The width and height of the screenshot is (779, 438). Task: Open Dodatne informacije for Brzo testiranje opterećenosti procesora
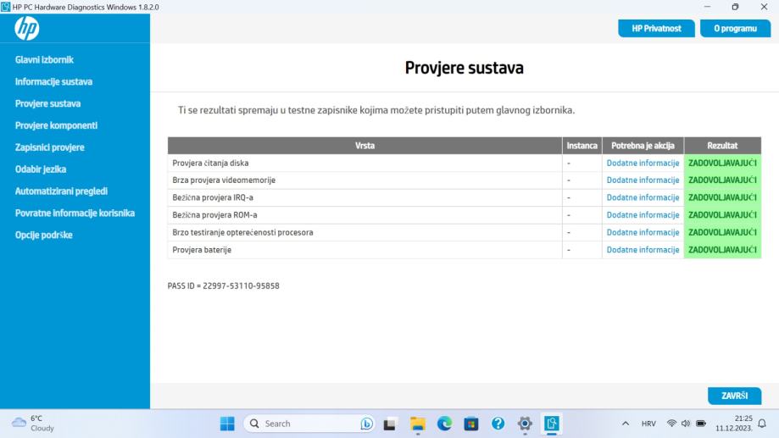643,232
